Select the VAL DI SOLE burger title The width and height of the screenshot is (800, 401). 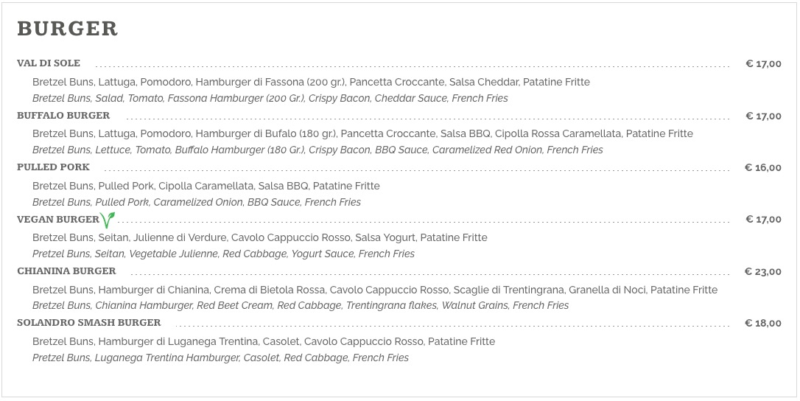pyautogui.click(x=49, y=63)
